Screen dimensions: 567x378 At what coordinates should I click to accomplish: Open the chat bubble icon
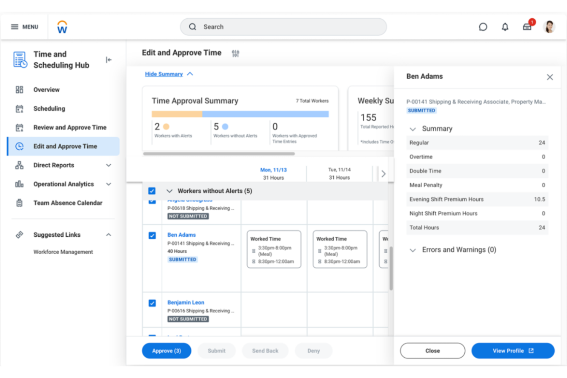coord(483,27)
